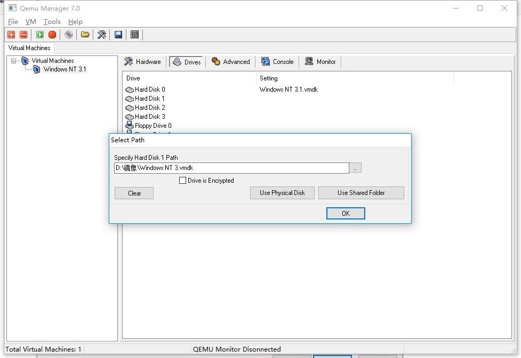Click the yellow open folder toolbar icon
Screen dimensions: 521x358
85,35
